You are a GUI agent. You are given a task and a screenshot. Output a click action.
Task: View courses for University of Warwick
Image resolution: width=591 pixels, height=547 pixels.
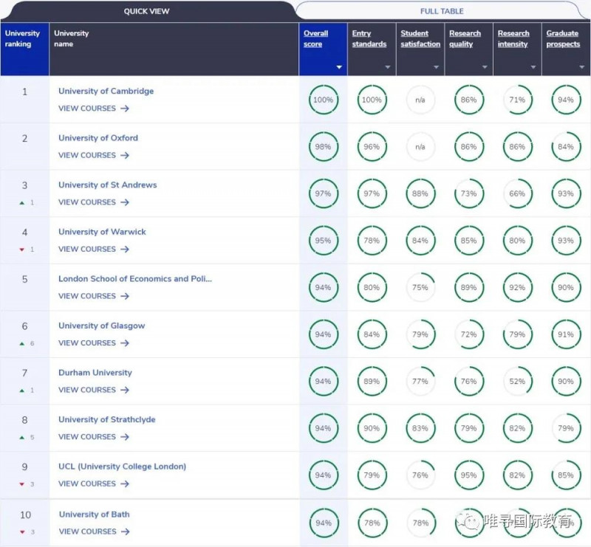(x=94, y=249)
